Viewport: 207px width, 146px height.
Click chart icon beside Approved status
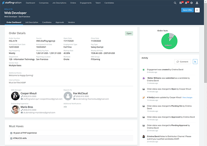pos(143,117)
